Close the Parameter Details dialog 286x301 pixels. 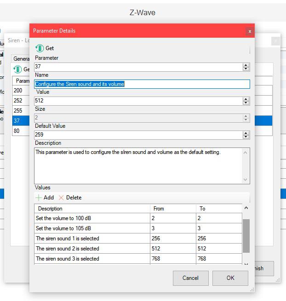pyautogui.click(x=250, y=31)
